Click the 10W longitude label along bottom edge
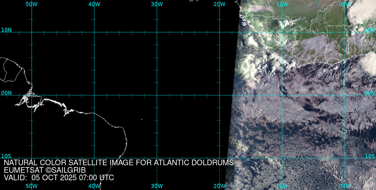376x190 pixels. 282,186
